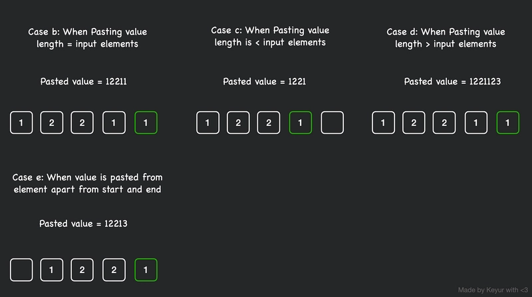Select the green-bordered last box in Case d
Image resolution: width=532 pixels, height=297 pixels.
(507, 123)
